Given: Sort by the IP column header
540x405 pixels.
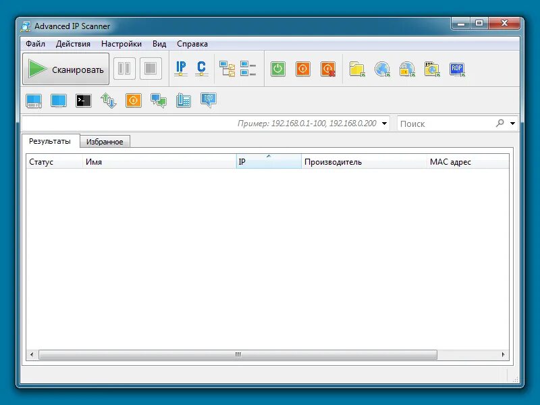Looking at the screenshot, I should pos(269,161).
